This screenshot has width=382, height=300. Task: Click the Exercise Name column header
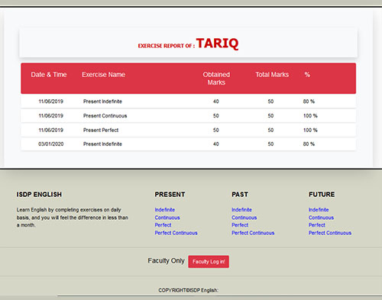103,75
